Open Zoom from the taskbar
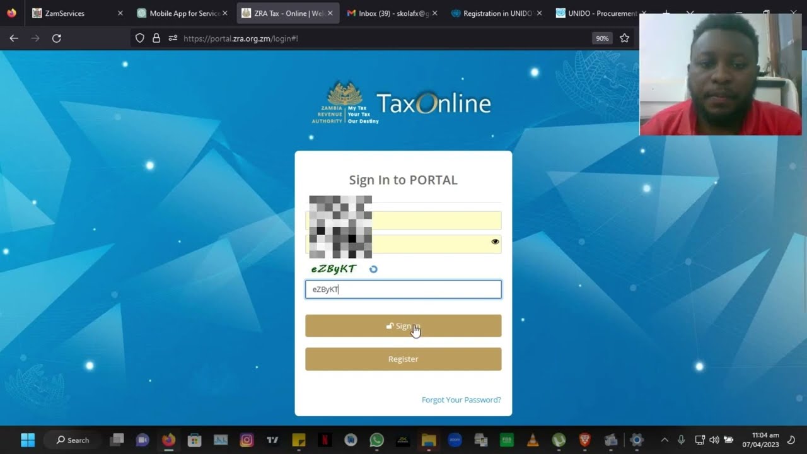The width and height of the screenshot is (807, 454). pos(455,439)
